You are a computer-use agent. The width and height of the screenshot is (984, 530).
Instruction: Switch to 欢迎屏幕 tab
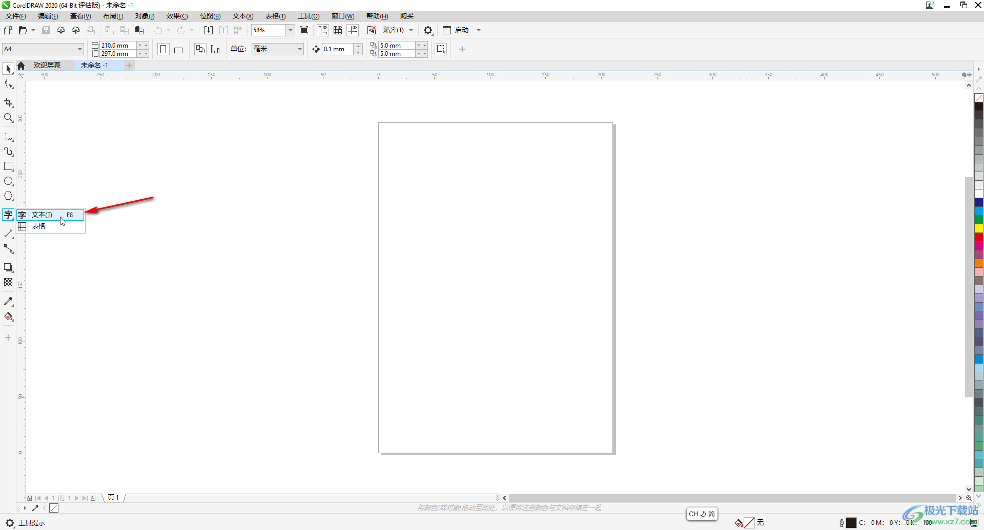coord(47,66)
